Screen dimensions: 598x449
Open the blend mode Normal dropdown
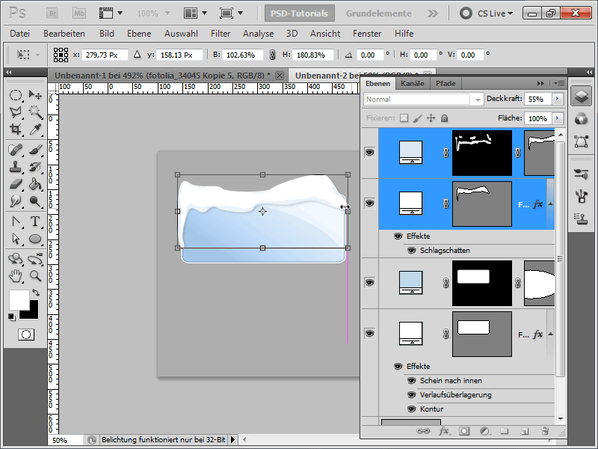tap(424, 100)
